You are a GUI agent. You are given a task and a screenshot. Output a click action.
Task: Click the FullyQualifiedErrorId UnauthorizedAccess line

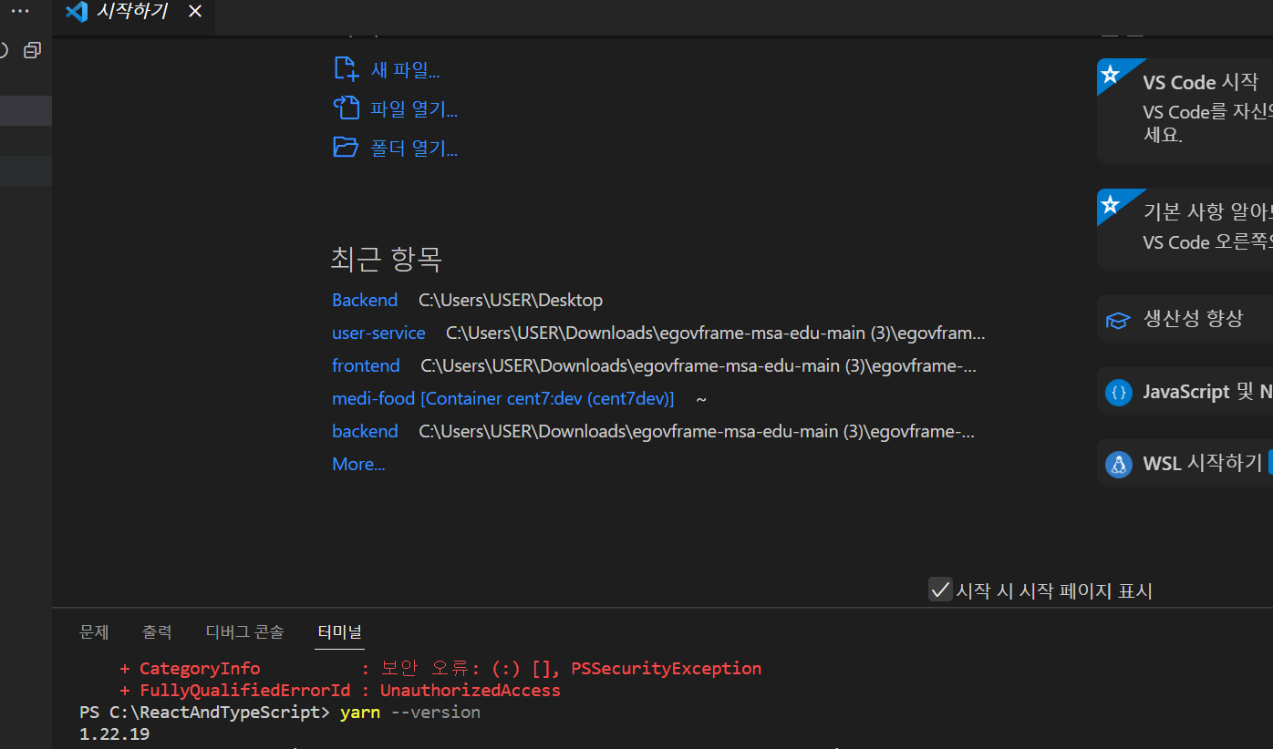(340, 690)
